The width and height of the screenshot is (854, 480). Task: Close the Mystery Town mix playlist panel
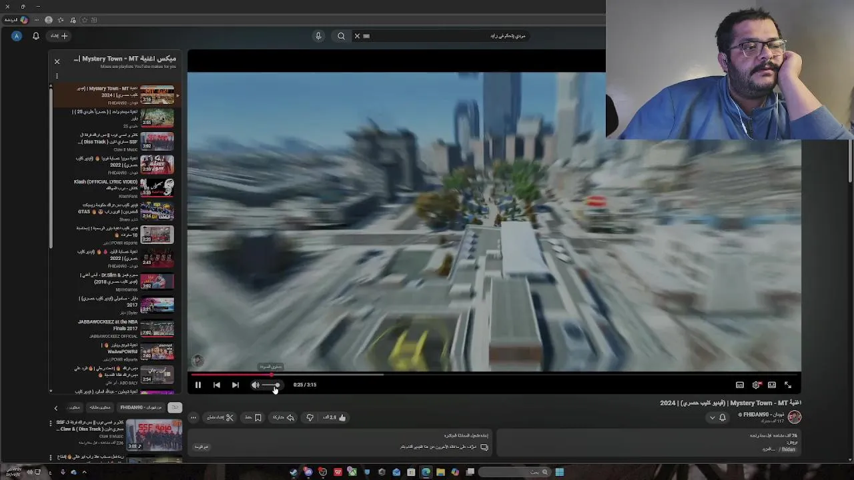pos(57,61)
